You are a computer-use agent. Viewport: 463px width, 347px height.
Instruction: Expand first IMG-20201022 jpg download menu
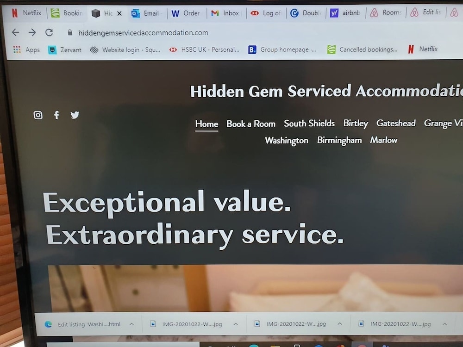236,324
